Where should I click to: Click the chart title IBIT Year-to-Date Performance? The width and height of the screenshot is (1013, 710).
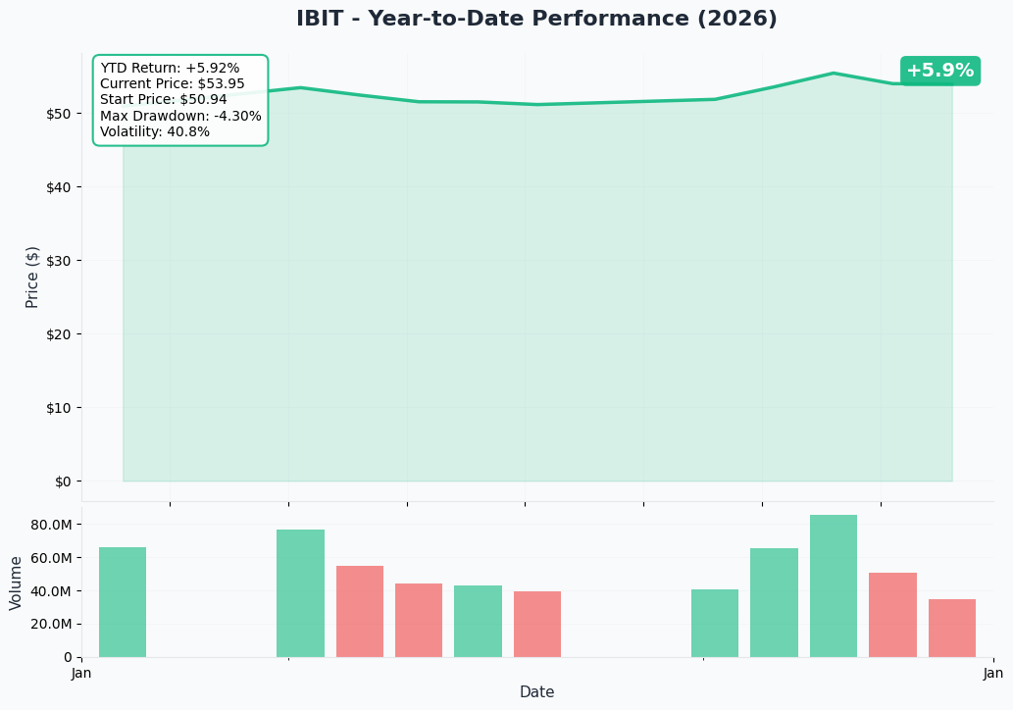536,18
